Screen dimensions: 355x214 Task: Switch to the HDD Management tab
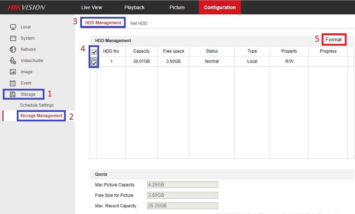(103, 23)
